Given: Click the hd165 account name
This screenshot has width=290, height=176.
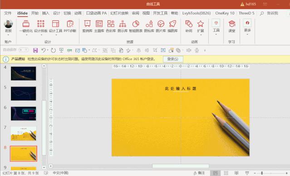Looking at the screenshot, I should [251, 4].
